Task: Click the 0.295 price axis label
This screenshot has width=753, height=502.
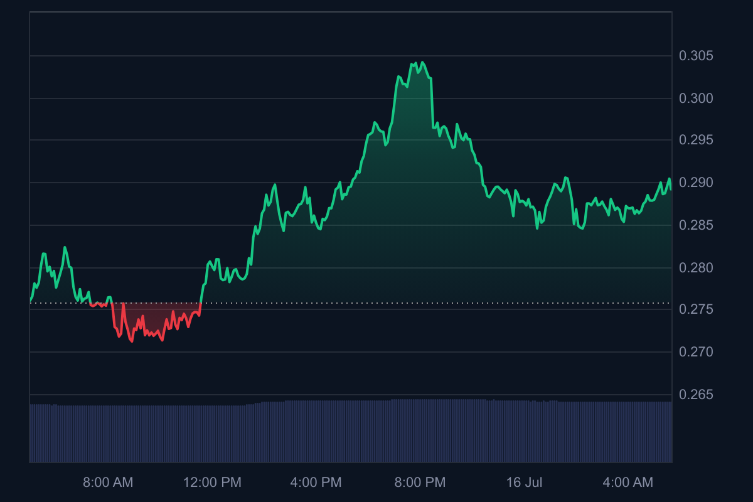Action: click(696, 140)
